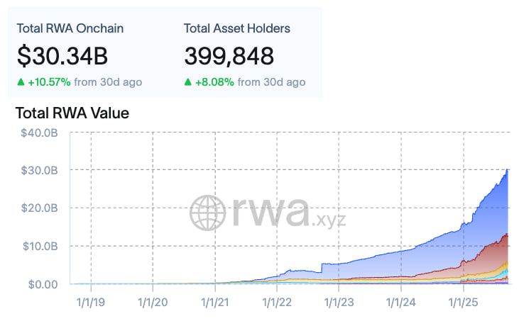Select the Total Asset Holders label
The image size is (524, 321).
point(236,28)
